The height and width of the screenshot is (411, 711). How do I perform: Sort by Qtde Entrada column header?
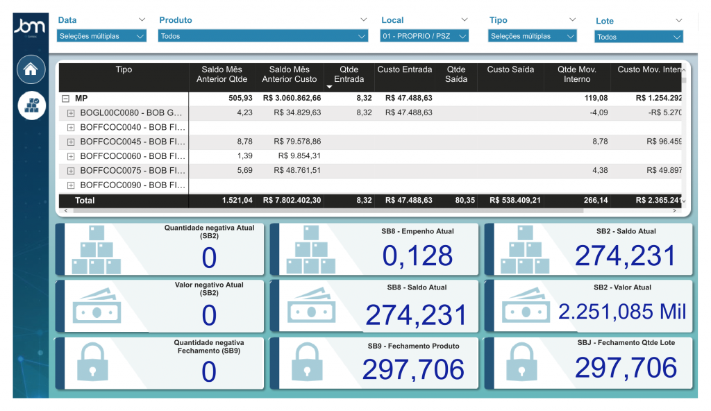(349, 74)
